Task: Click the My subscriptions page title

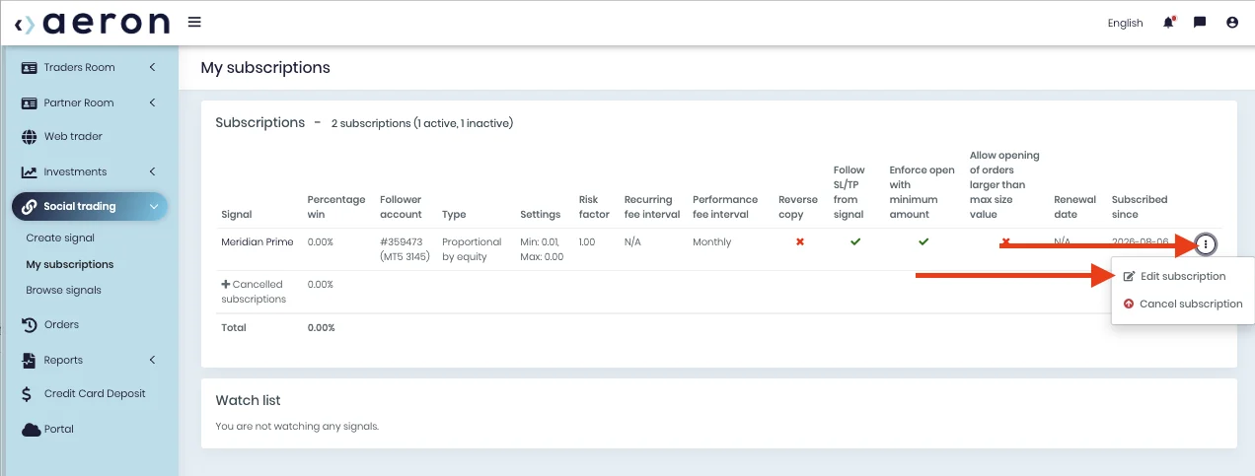Action: coord(265,68)
